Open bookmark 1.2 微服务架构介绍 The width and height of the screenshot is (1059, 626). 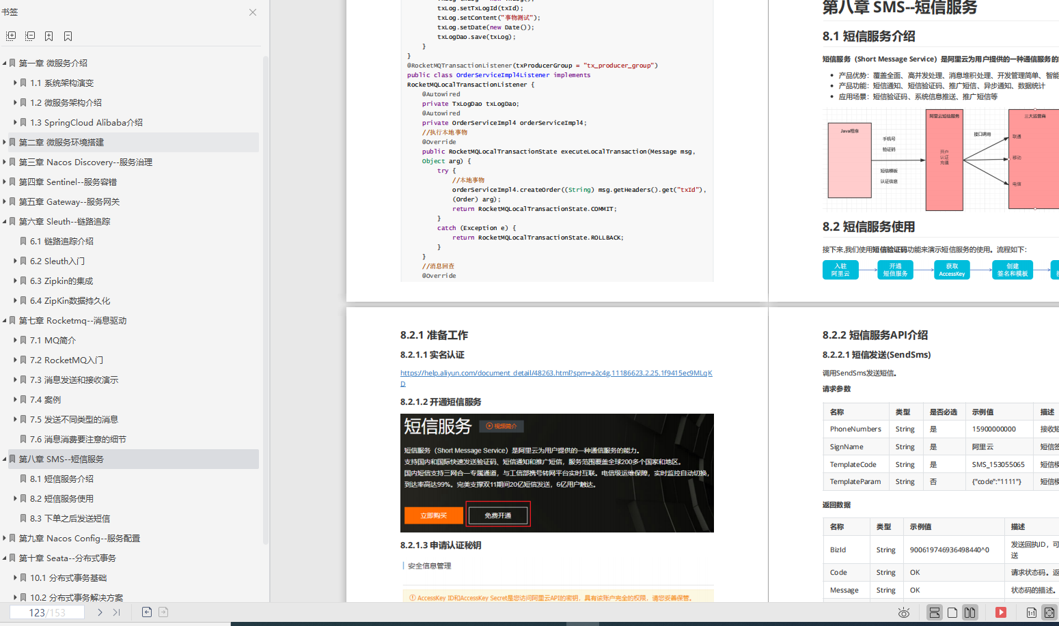pyautogui.click(x=66, y=102)
